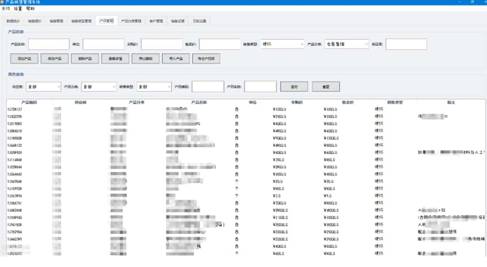The width and height of the screenshot is (487, 267).
Task: Open the 帮助 menu
Action: (30, 9)
